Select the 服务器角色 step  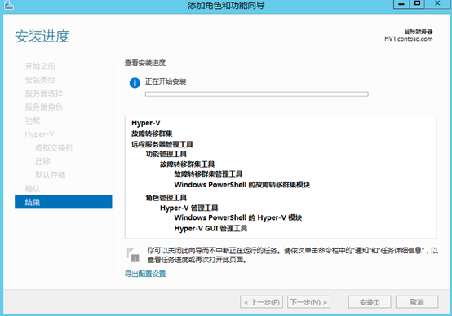[x=43, y=107]
